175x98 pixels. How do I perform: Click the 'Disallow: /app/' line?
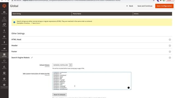click(x=58, y=77)
